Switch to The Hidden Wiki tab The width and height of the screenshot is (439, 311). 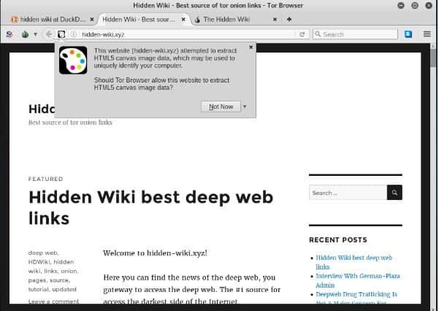(x=226, y=19)
